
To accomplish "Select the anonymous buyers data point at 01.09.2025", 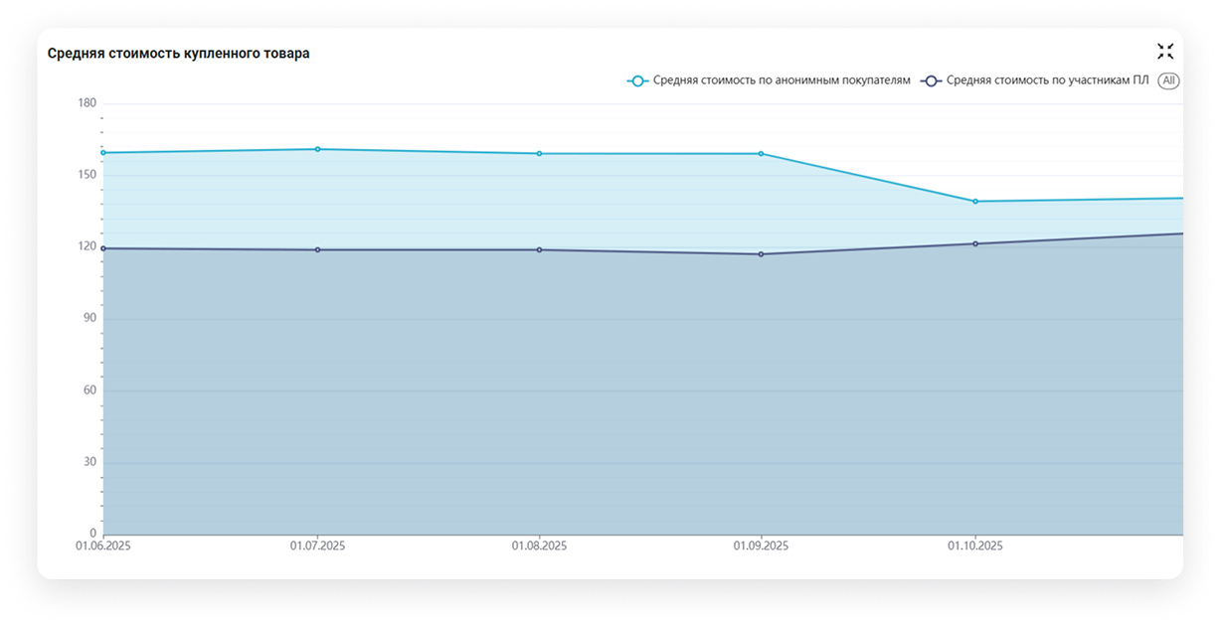I will tap(761, 154).
